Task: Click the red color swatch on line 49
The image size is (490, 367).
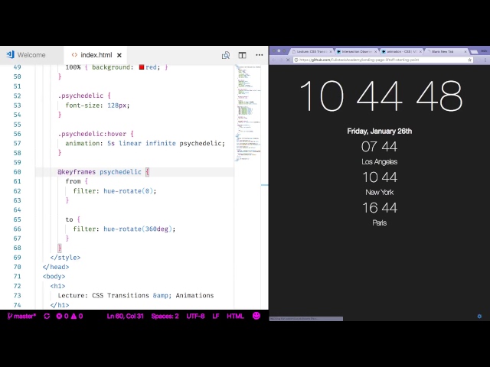Action: point(142,67)
